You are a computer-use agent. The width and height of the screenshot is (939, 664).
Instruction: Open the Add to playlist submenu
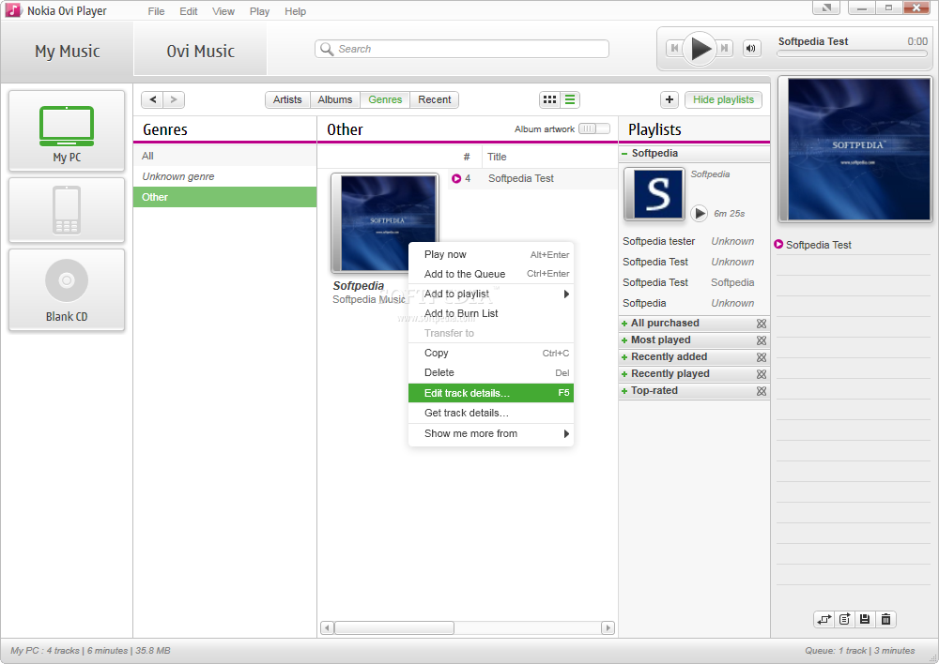point(491,294)
